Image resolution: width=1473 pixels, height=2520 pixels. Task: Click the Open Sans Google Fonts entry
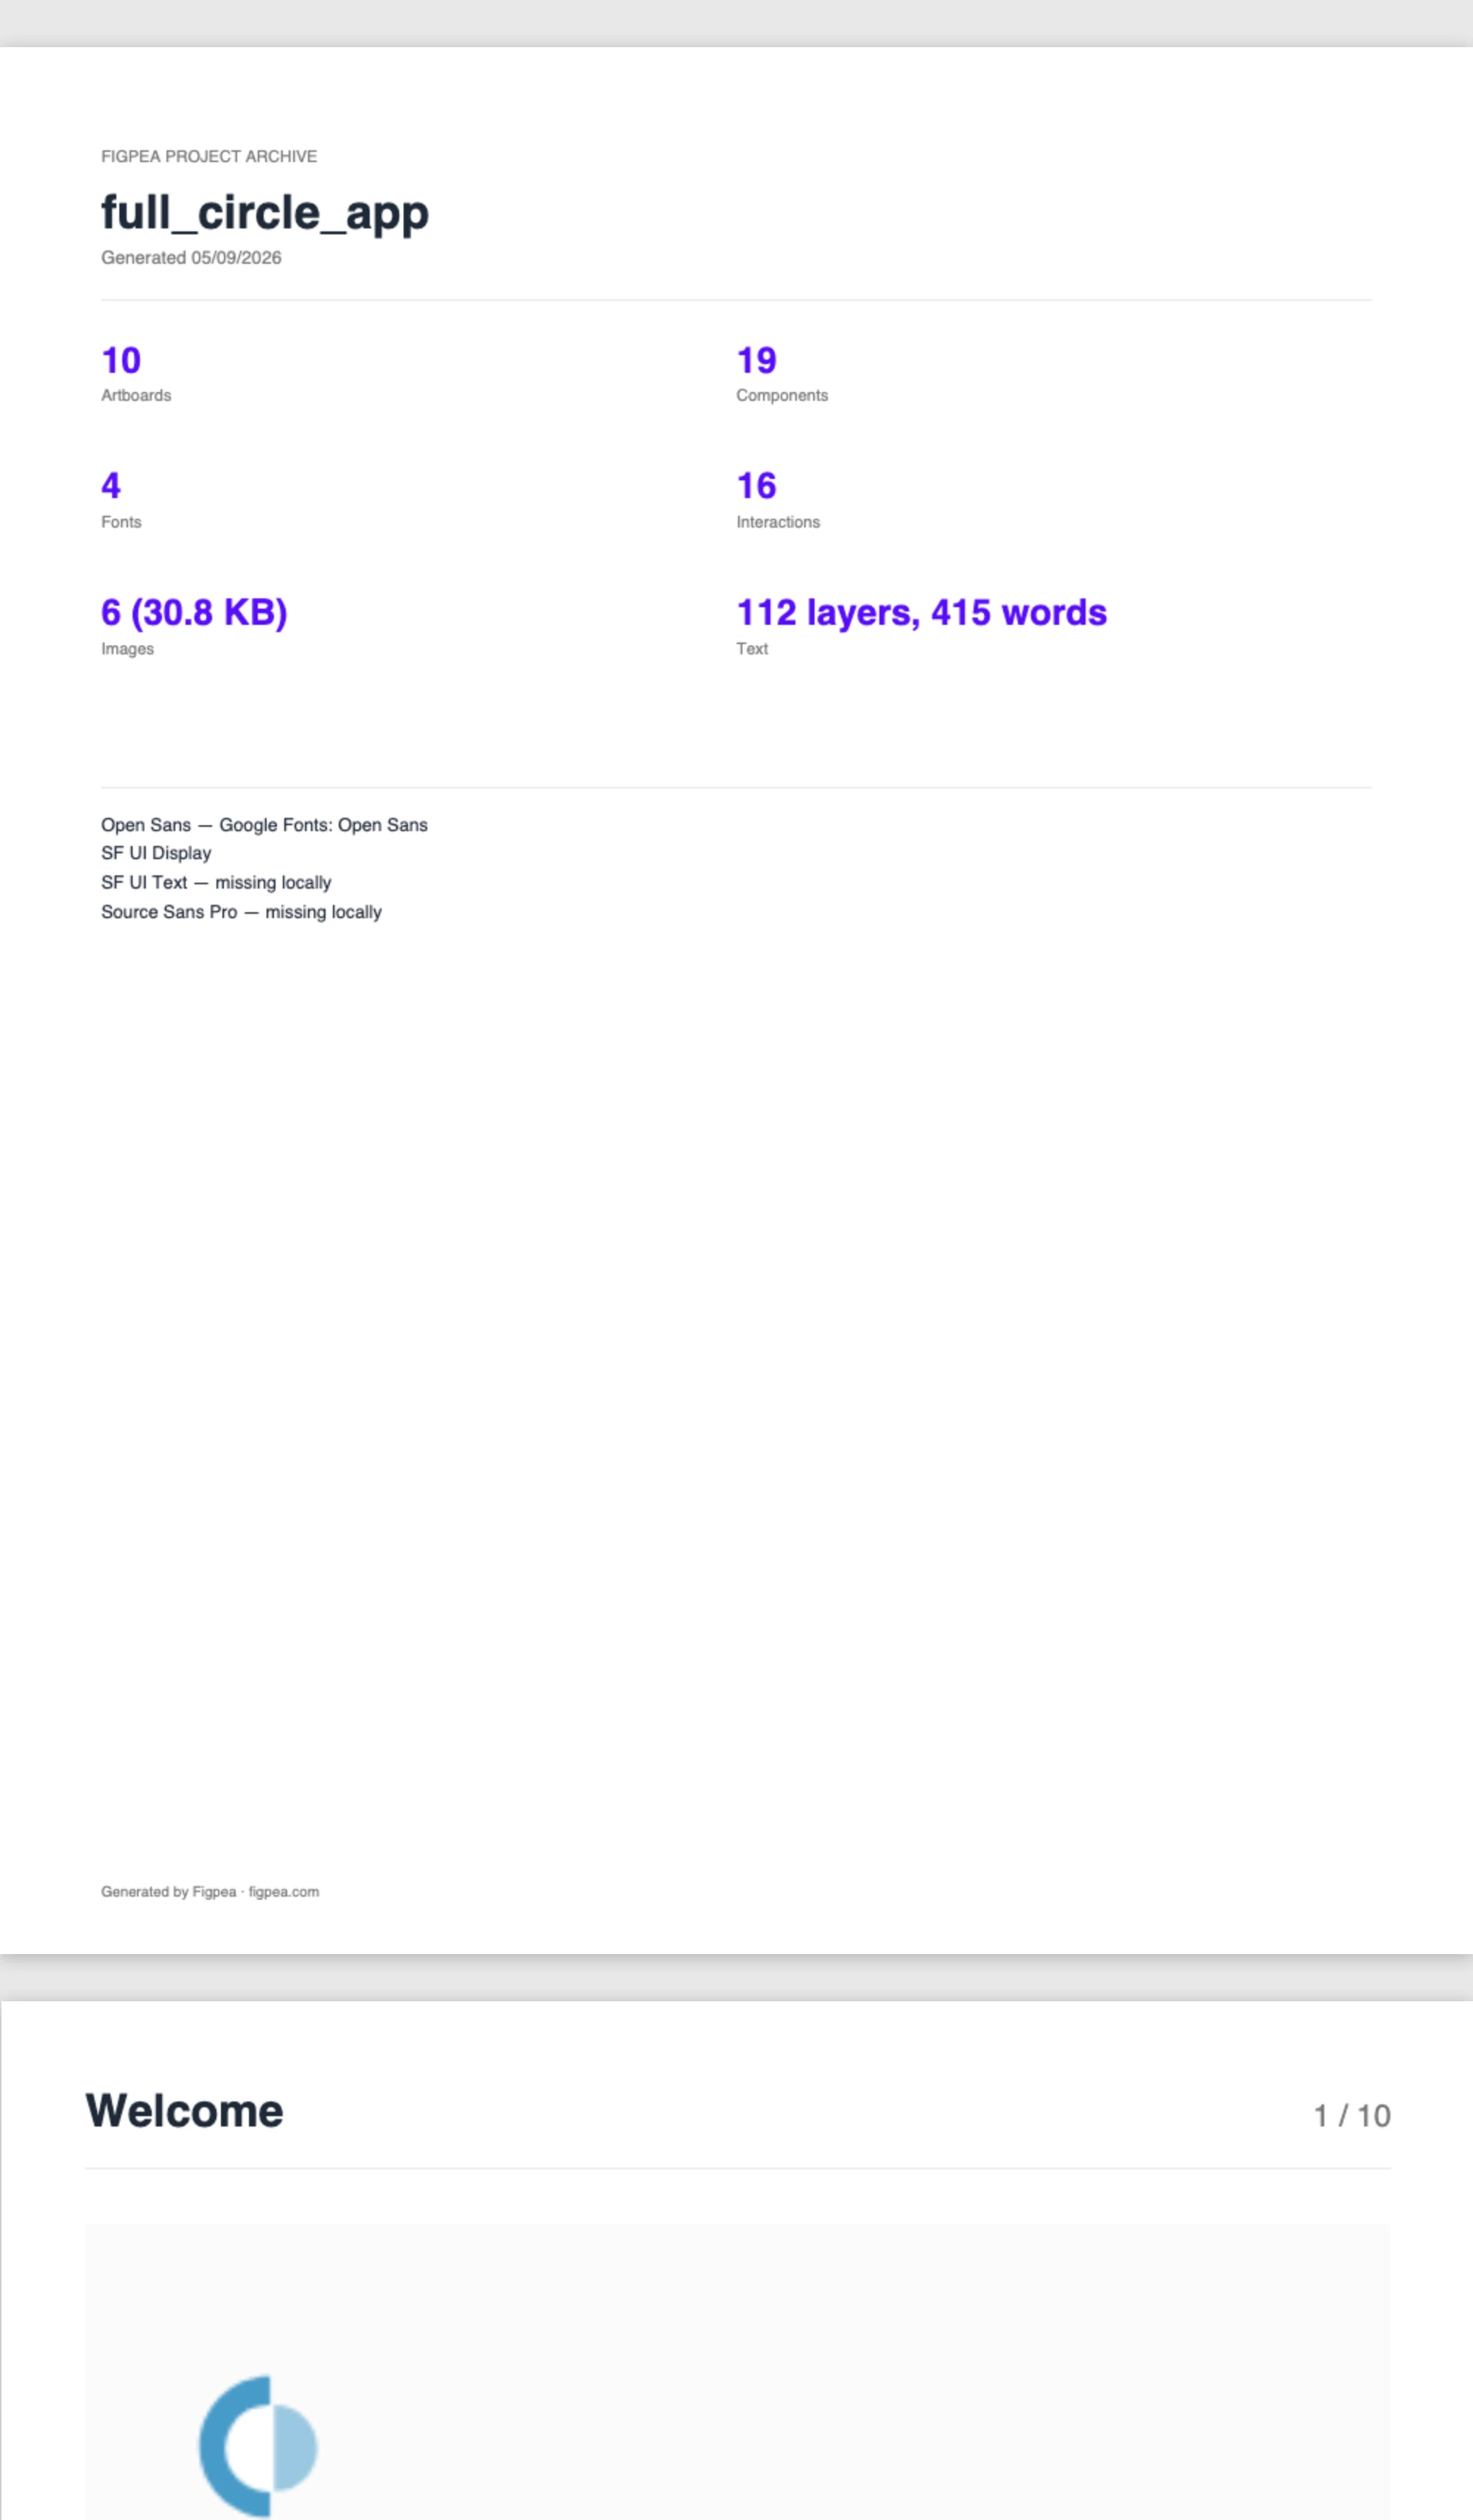coord(264,825)
